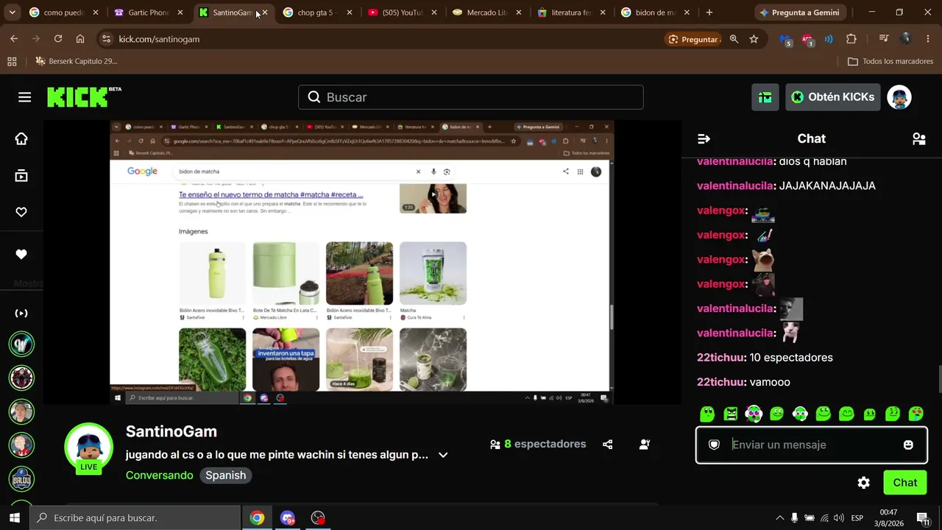Click the browser home button
942x530 pixels.
point(80,39)
